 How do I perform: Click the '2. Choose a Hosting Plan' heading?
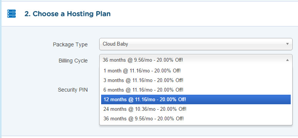67,14
